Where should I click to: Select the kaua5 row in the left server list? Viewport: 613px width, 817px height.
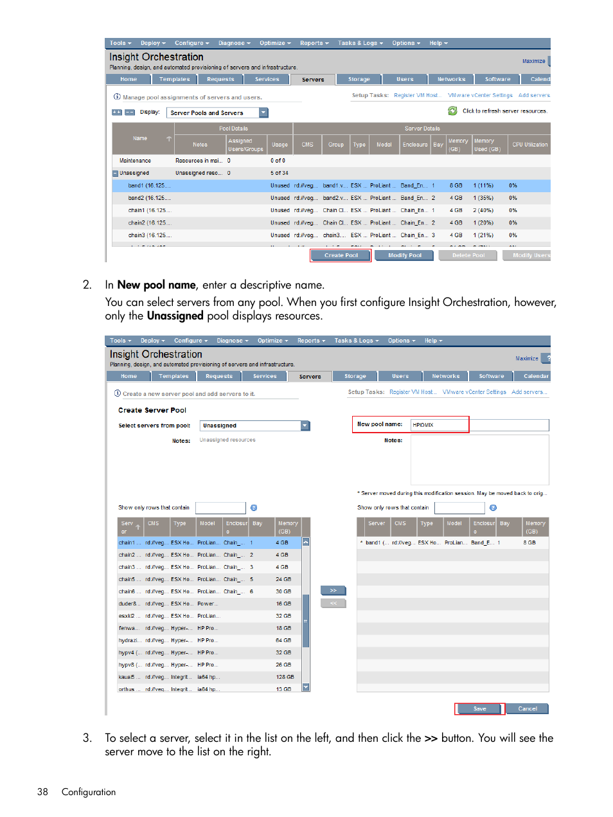pyautogui.click(x=209, y=677)
